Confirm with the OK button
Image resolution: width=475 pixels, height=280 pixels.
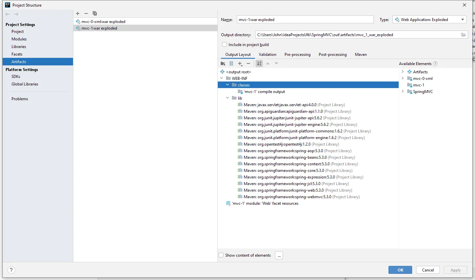(x=400, y=270)
